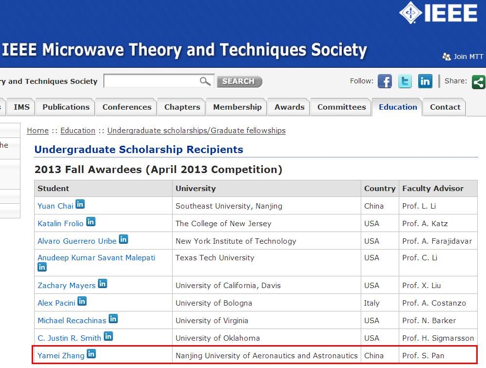Switch to the Awards tab
This screenshot has width=486, height=368.
289,107
